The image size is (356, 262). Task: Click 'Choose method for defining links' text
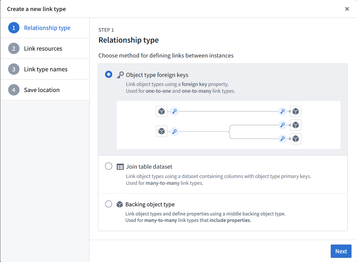[166, 56]
